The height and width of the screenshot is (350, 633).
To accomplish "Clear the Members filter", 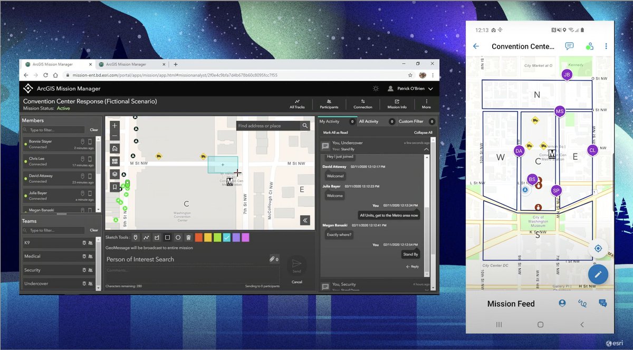I will (94, 130).
